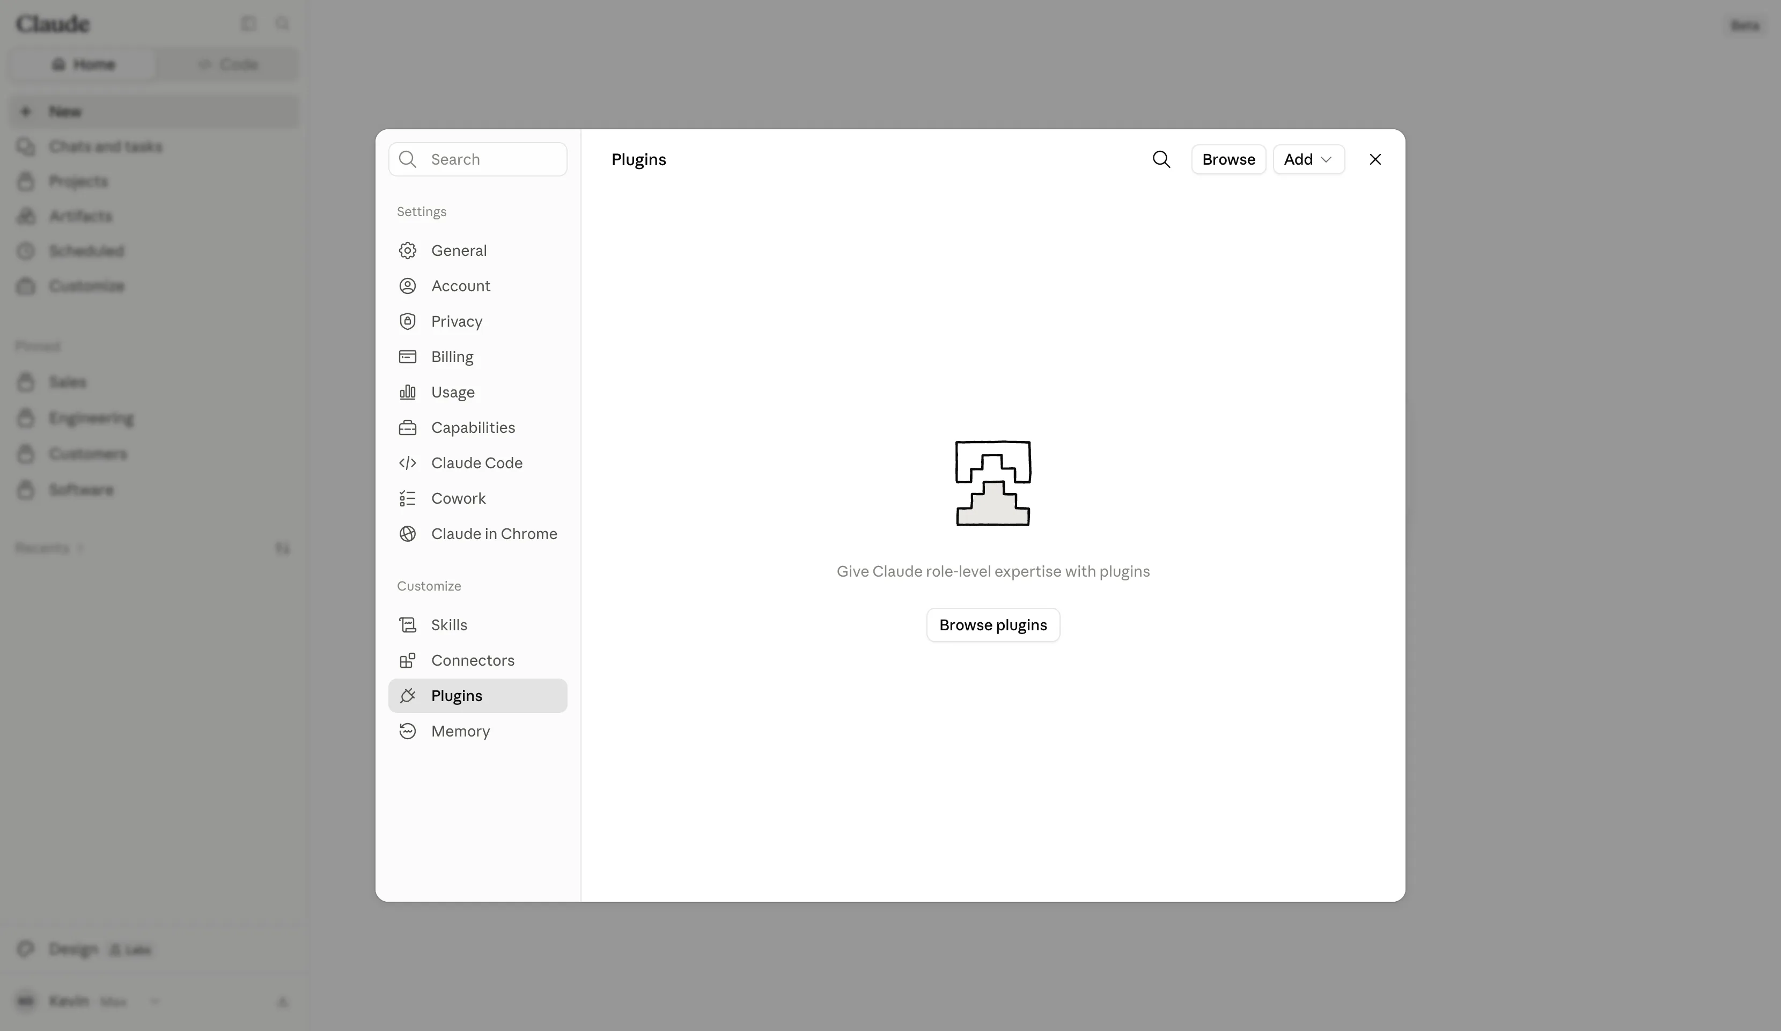Open Chats and tasks in sidebar

pyautogui.click(x=154, y=146)
